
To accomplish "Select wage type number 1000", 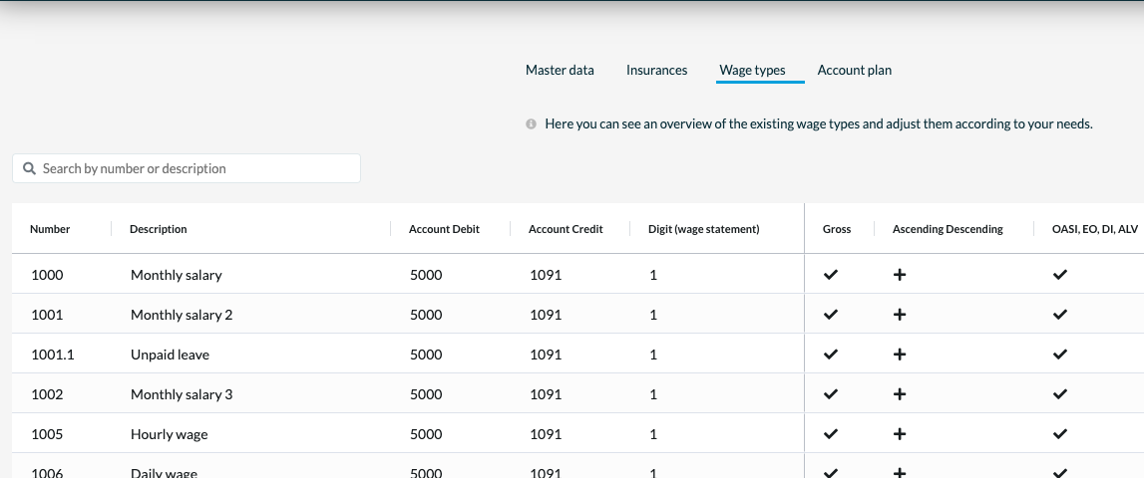I will tap(48, 275).
